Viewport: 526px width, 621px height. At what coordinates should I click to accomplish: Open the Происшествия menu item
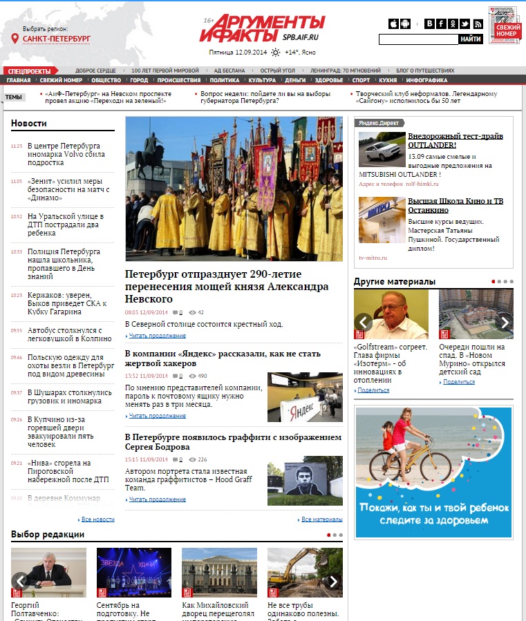(179, 80)
